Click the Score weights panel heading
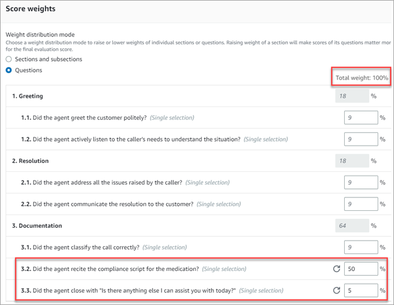The height and width of the screenshot is (305, 394). click(30, 10)
